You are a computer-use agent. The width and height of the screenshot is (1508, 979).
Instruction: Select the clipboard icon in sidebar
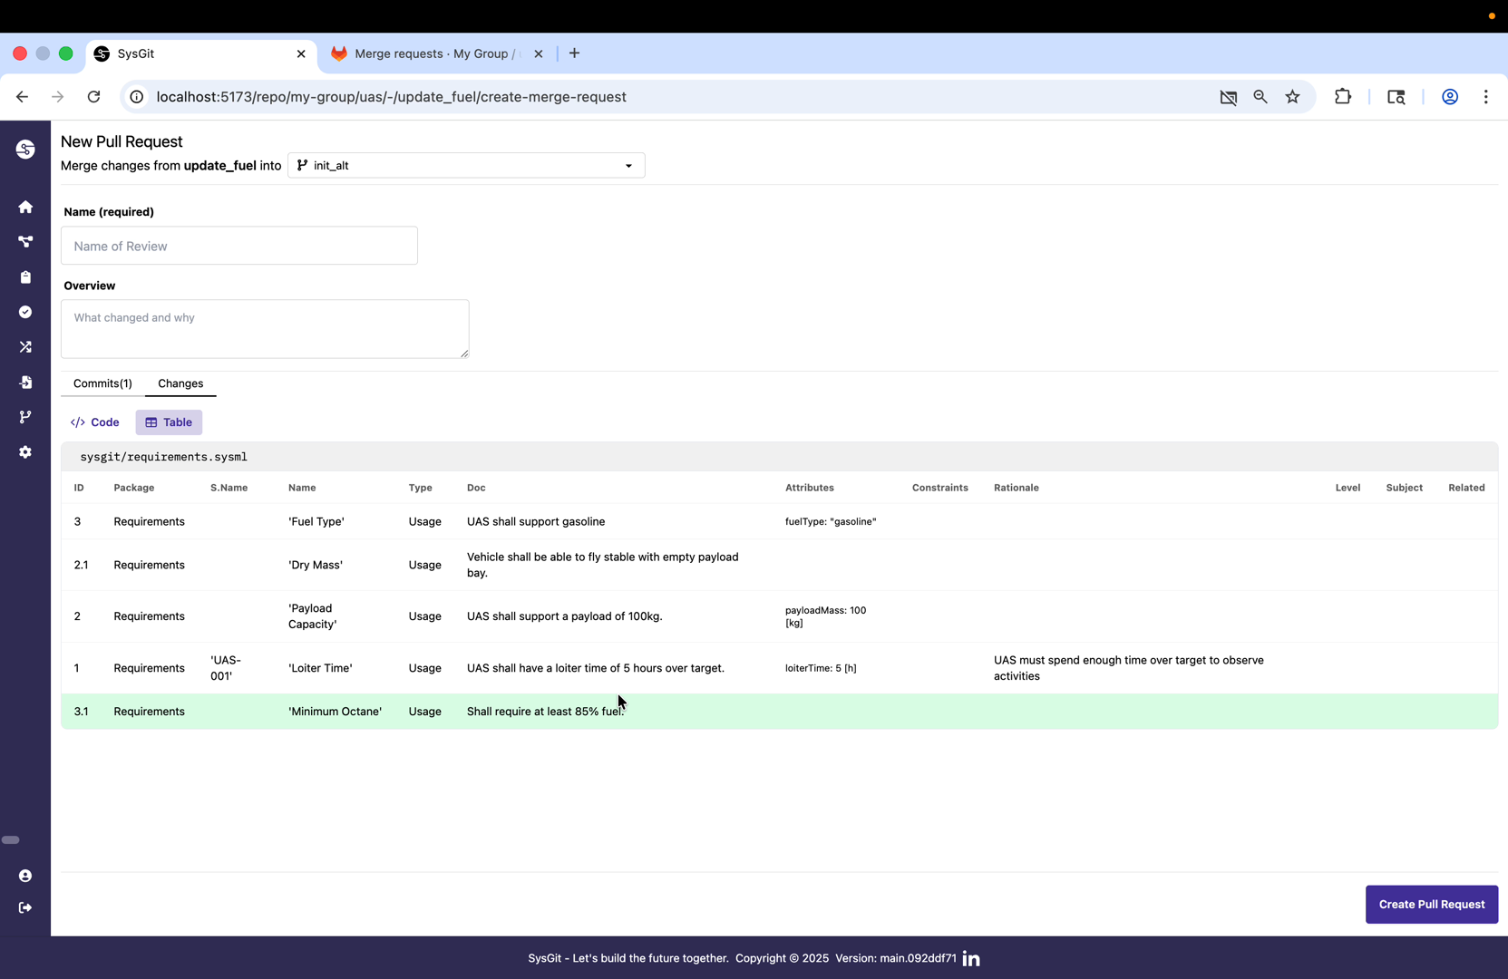pos(25,277)
